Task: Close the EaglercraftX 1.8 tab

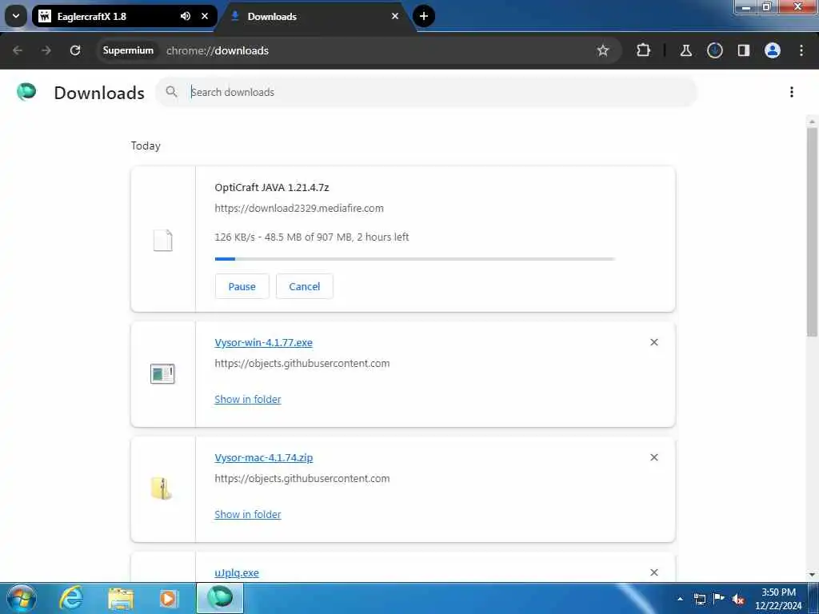Action: (205, 16)
